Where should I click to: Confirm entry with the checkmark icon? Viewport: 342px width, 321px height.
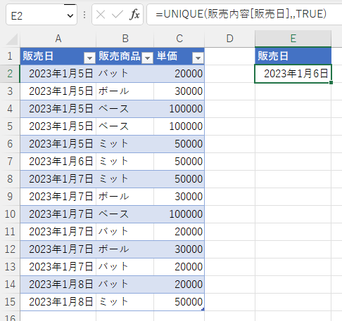[x=117, y=15]
